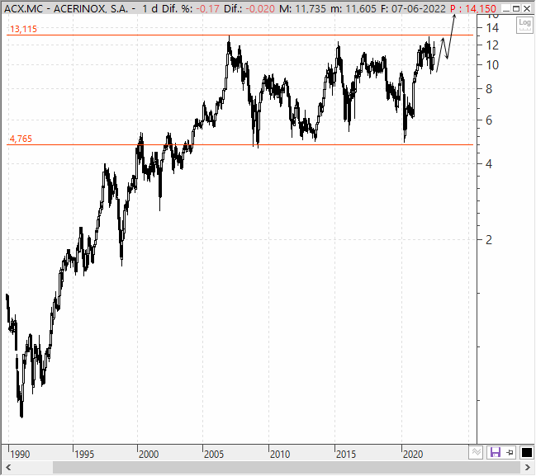536x476 pixels.
Task: Click the Dif.: -0,020 value
Action: [x=249, y=8]
